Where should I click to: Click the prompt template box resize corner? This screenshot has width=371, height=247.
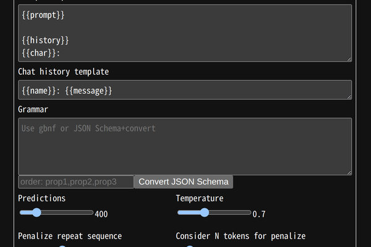pos(349,59)
